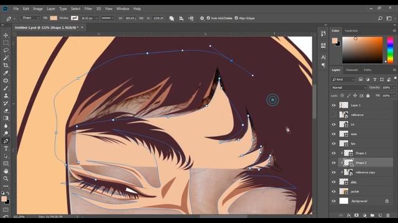Image resolution: width=398 pixels, height=223 pixels.
Task: Select the Hand tool
Action: coord(6,171)
